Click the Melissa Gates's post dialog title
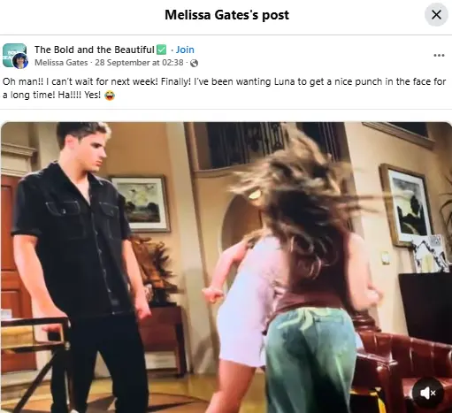 click(x=226, y=15)
